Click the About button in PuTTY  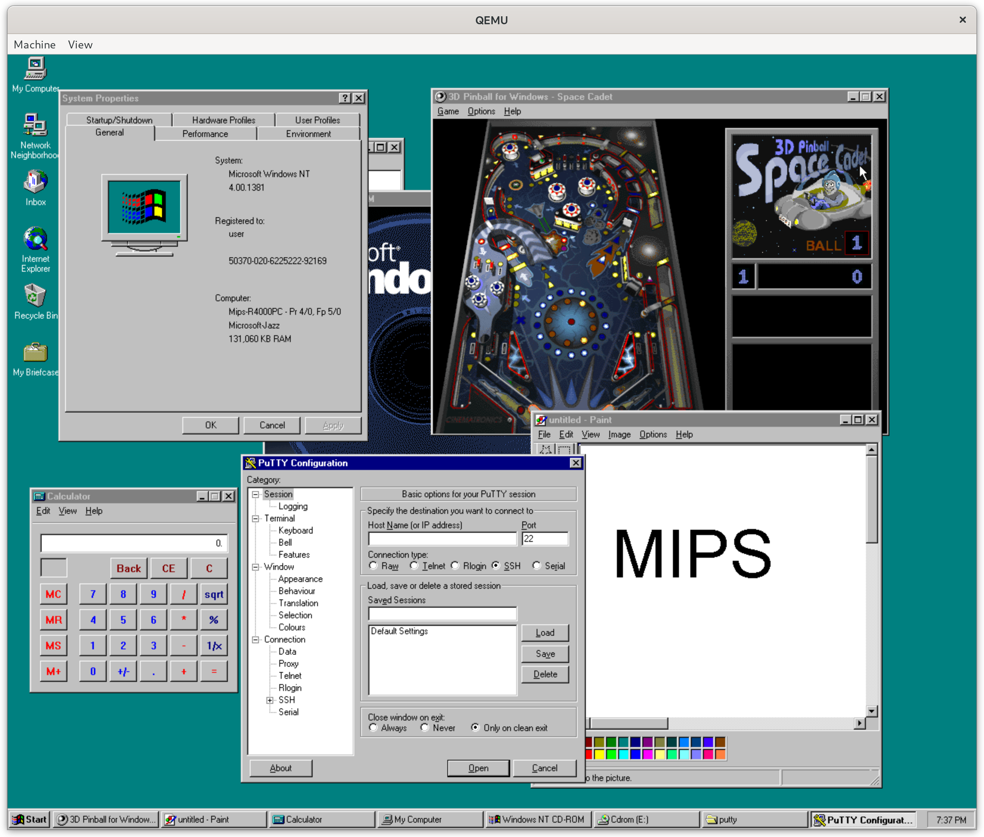pos(281,768)
